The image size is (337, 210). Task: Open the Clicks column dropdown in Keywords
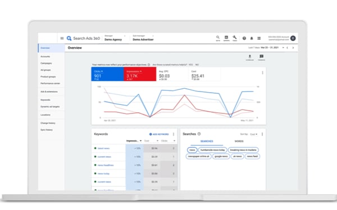click(174, 141)
